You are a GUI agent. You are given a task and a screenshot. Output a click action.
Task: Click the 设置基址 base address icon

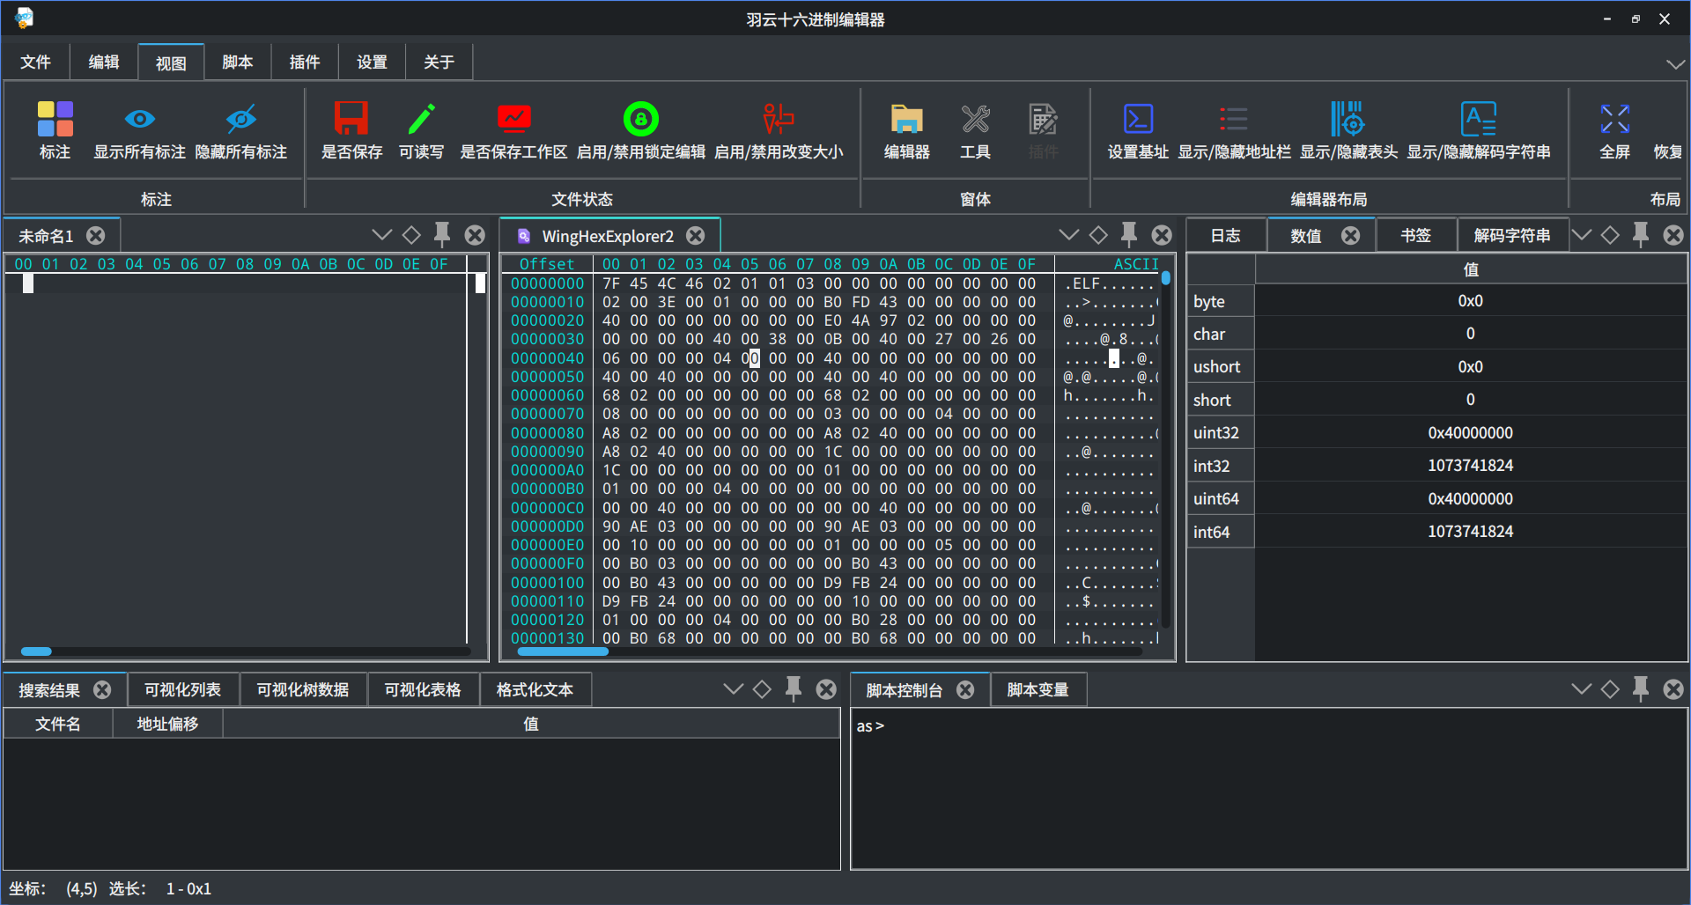click(1138, 119)
